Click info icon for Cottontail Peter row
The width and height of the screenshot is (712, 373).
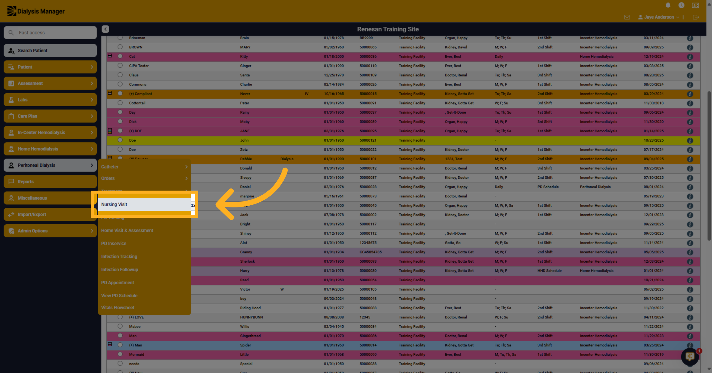[690, 103]
